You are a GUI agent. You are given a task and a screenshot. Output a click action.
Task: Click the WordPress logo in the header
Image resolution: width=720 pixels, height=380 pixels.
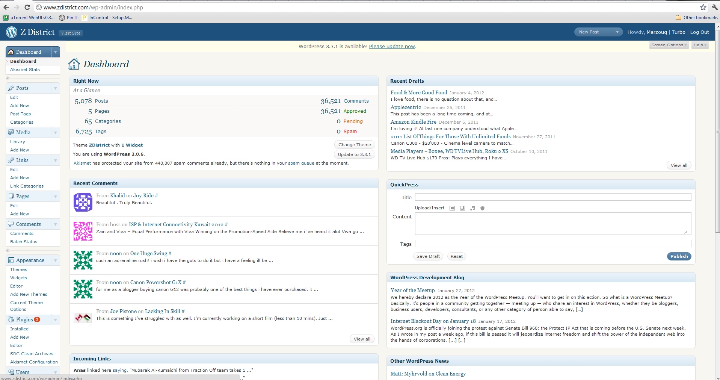pos(12,32)
